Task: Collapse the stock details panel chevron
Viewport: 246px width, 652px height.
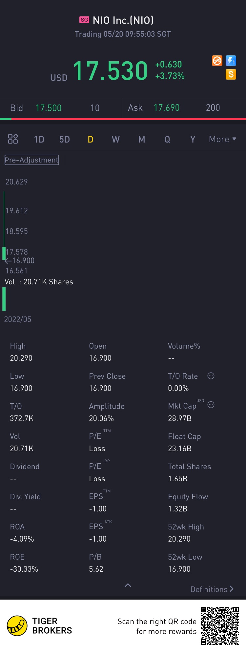Action: tap(128, 585)
